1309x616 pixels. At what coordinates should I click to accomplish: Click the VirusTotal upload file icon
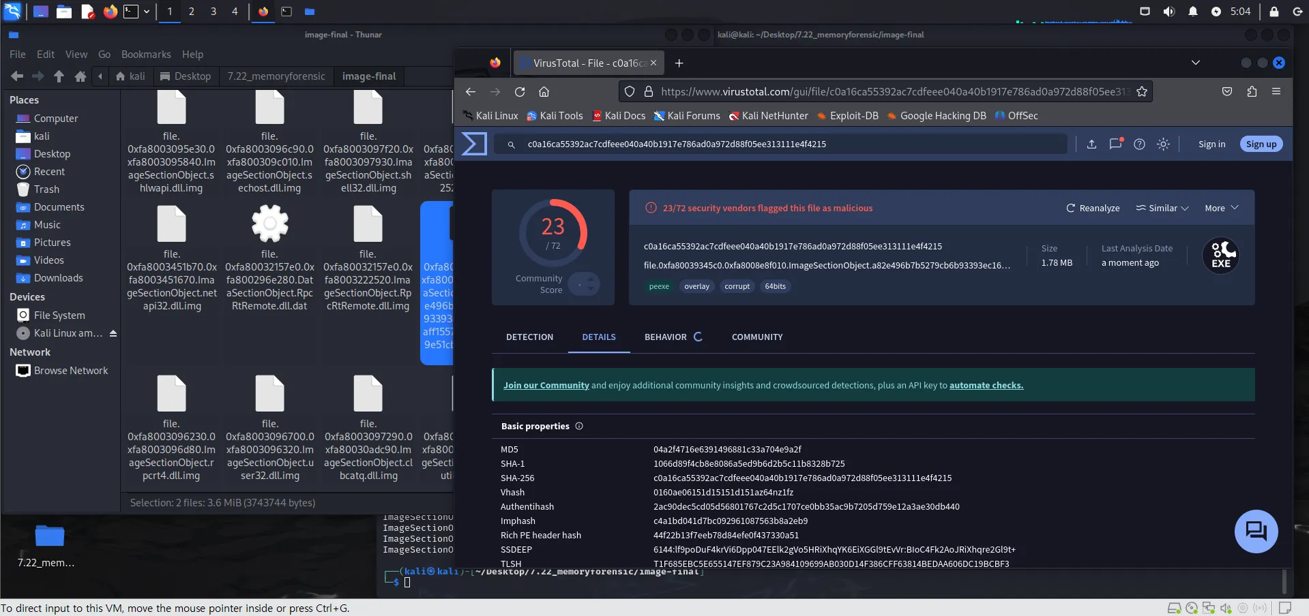pyautogui.click(x=1091, y=144)
